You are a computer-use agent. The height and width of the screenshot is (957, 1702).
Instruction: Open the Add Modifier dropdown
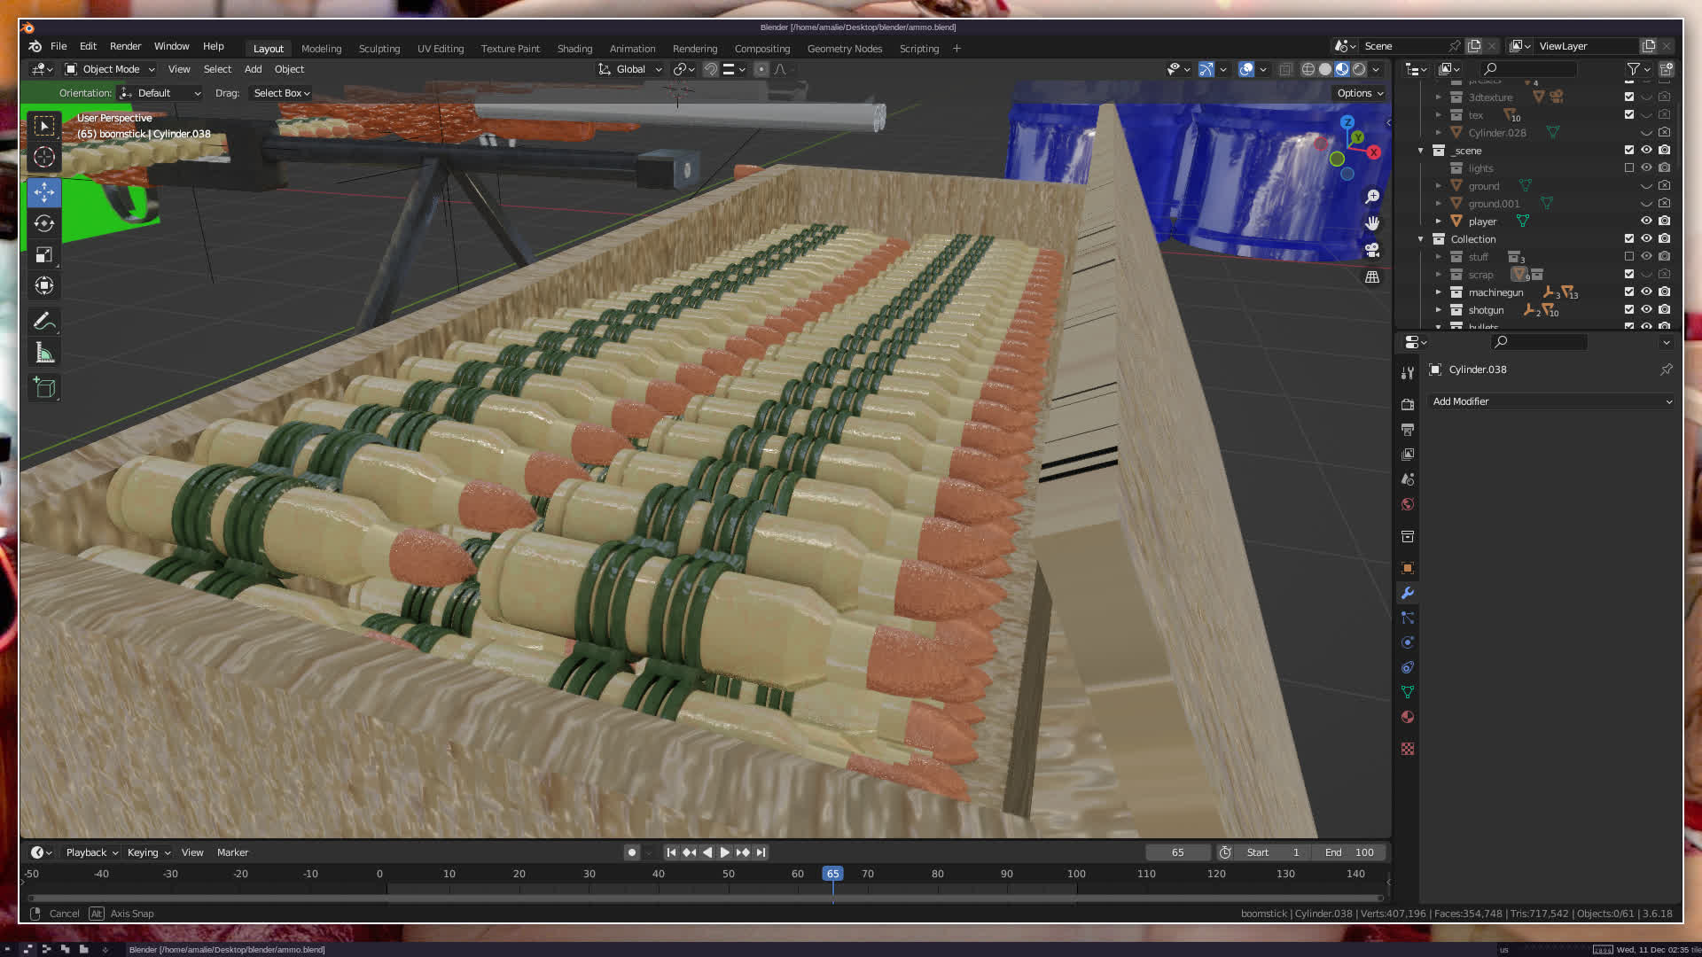click(1551, 401)
